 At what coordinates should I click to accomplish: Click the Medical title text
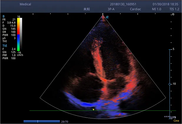tap(25, 4)
